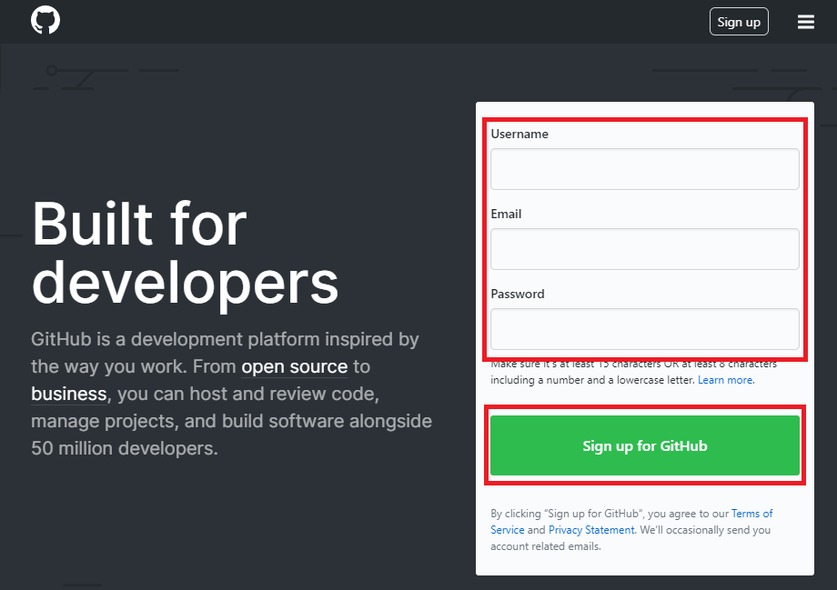
Task: Open the hamburger navigation menu
Action: point(805,22)
